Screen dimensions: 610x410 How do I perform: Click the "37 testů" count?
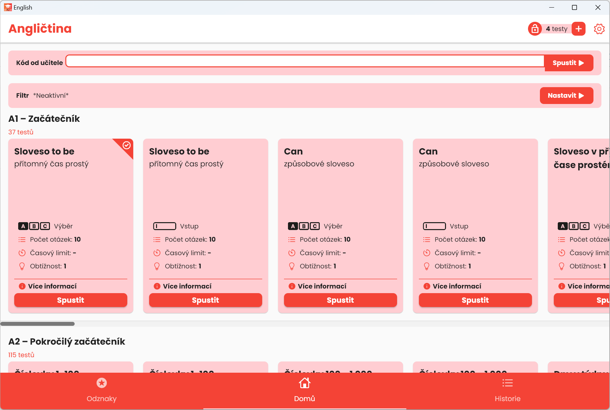(x=21, y=132)
